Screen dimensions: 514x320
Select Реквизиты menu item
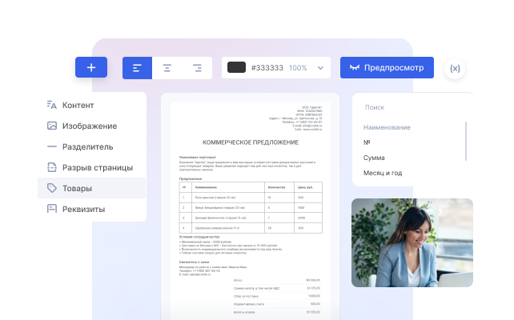[x=92, y=209]
